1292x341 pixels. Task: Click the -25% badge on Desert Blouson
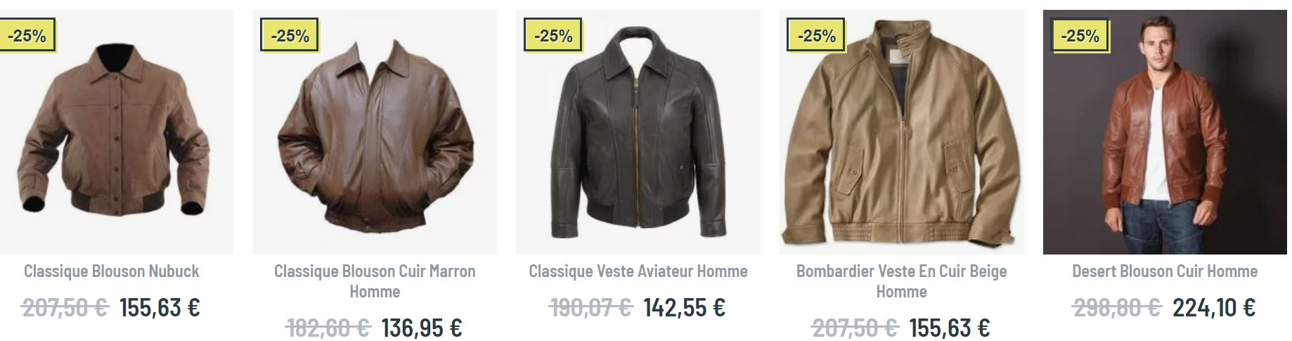1080,35
